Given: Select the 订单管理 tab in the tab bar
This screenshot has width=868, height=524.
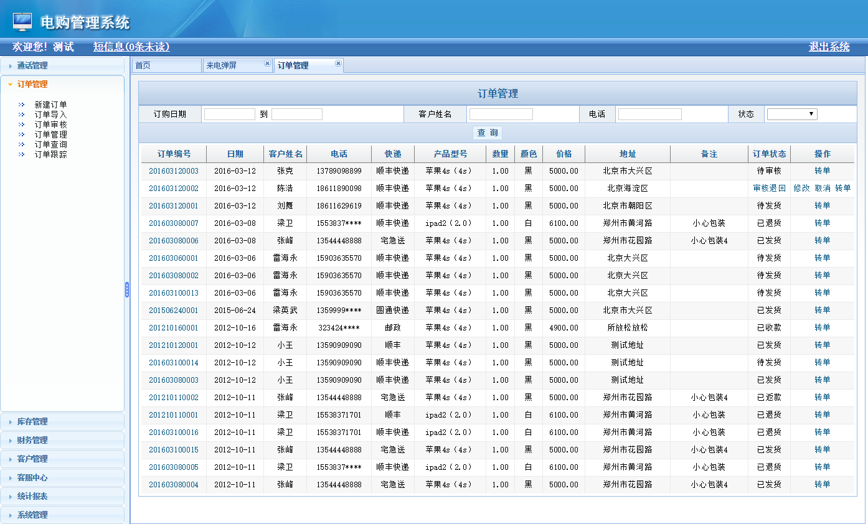Looking at the screenshot, I should pos(308,65).
